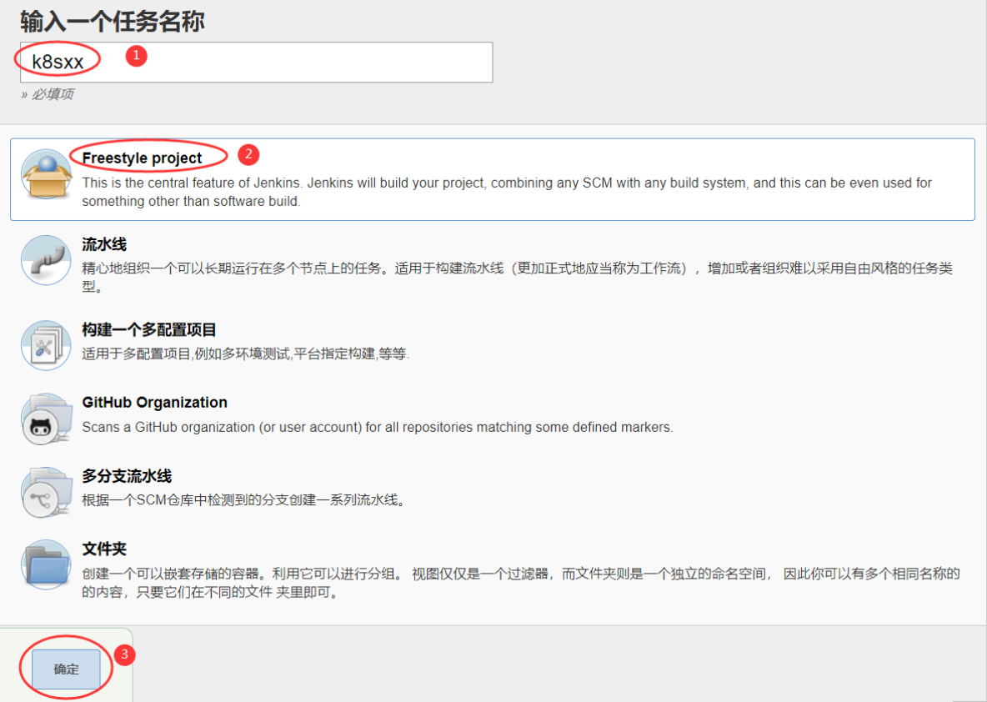Select the Freestyle project title
The width and height of the screenshot is (987, 702).
pos(143,158)
